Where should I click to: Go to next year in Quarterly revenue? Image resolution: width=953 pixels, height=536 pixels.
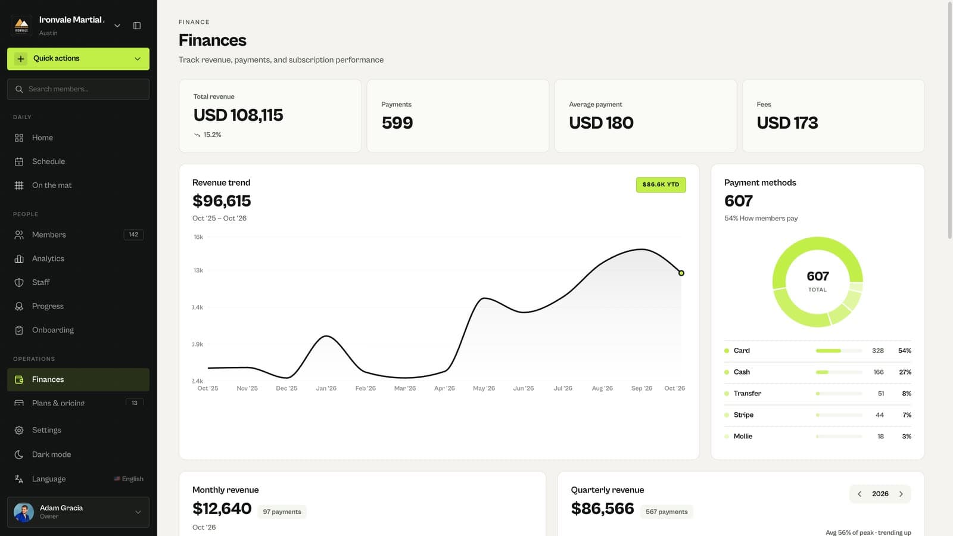(x=901, y=494)
